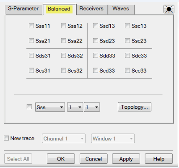This screenshot has height=168, width=179.
Task: Enable the Sss11 checkbox
Action: [x=31, y=26]
